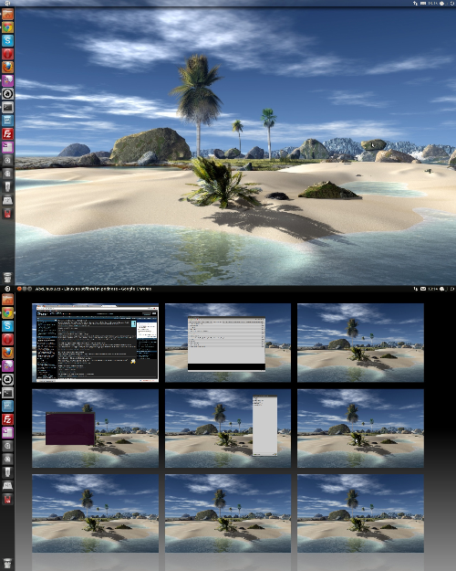456x571 pixels.
Task: Close the Chrome window via the orange title-bar button
Action: (x=19, y=289)
